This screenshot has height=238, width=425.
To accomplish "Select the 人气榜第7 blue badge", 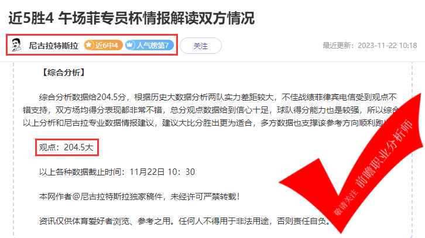I will (149, 45).
